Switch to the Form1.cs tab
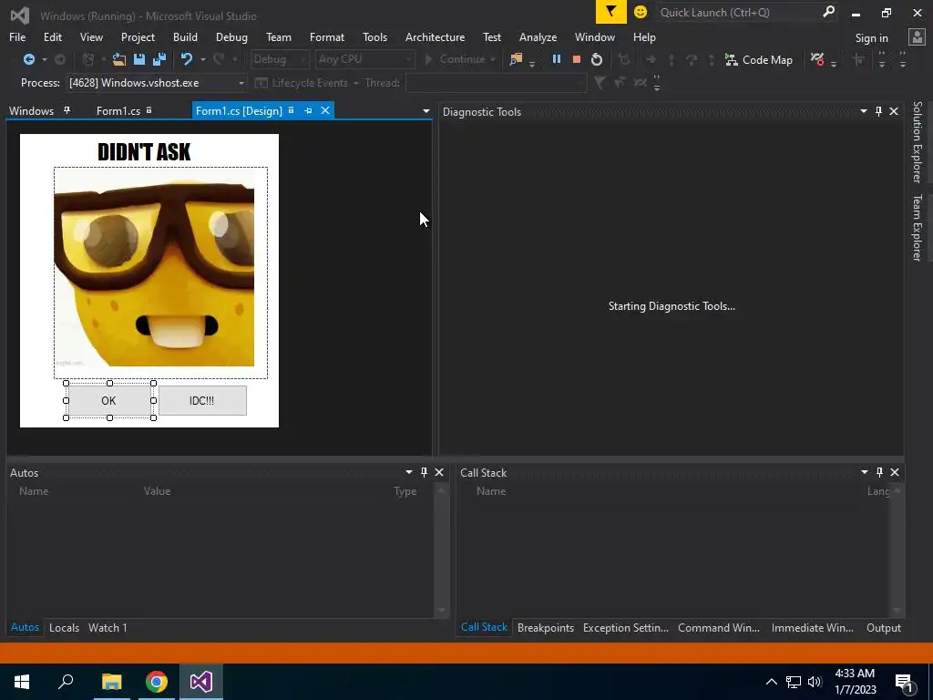The width and height of the screenshot is (933, 700). 118,110
